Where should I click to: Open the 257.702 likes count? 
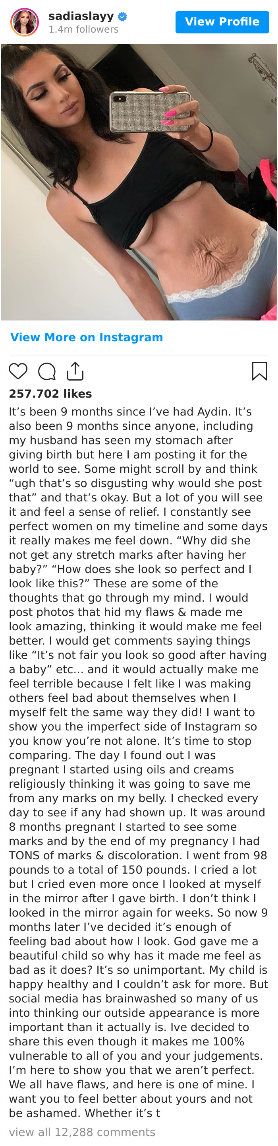pyautogui.click(x=50, y=394)
